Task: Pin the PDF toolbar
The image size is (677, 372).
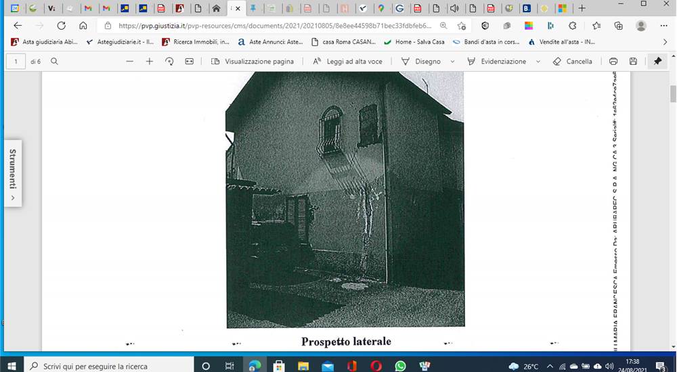Action: (657, 62)
